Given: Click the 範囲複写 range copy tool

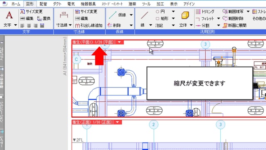Looking at the screenshot, I should click(233, 12).
